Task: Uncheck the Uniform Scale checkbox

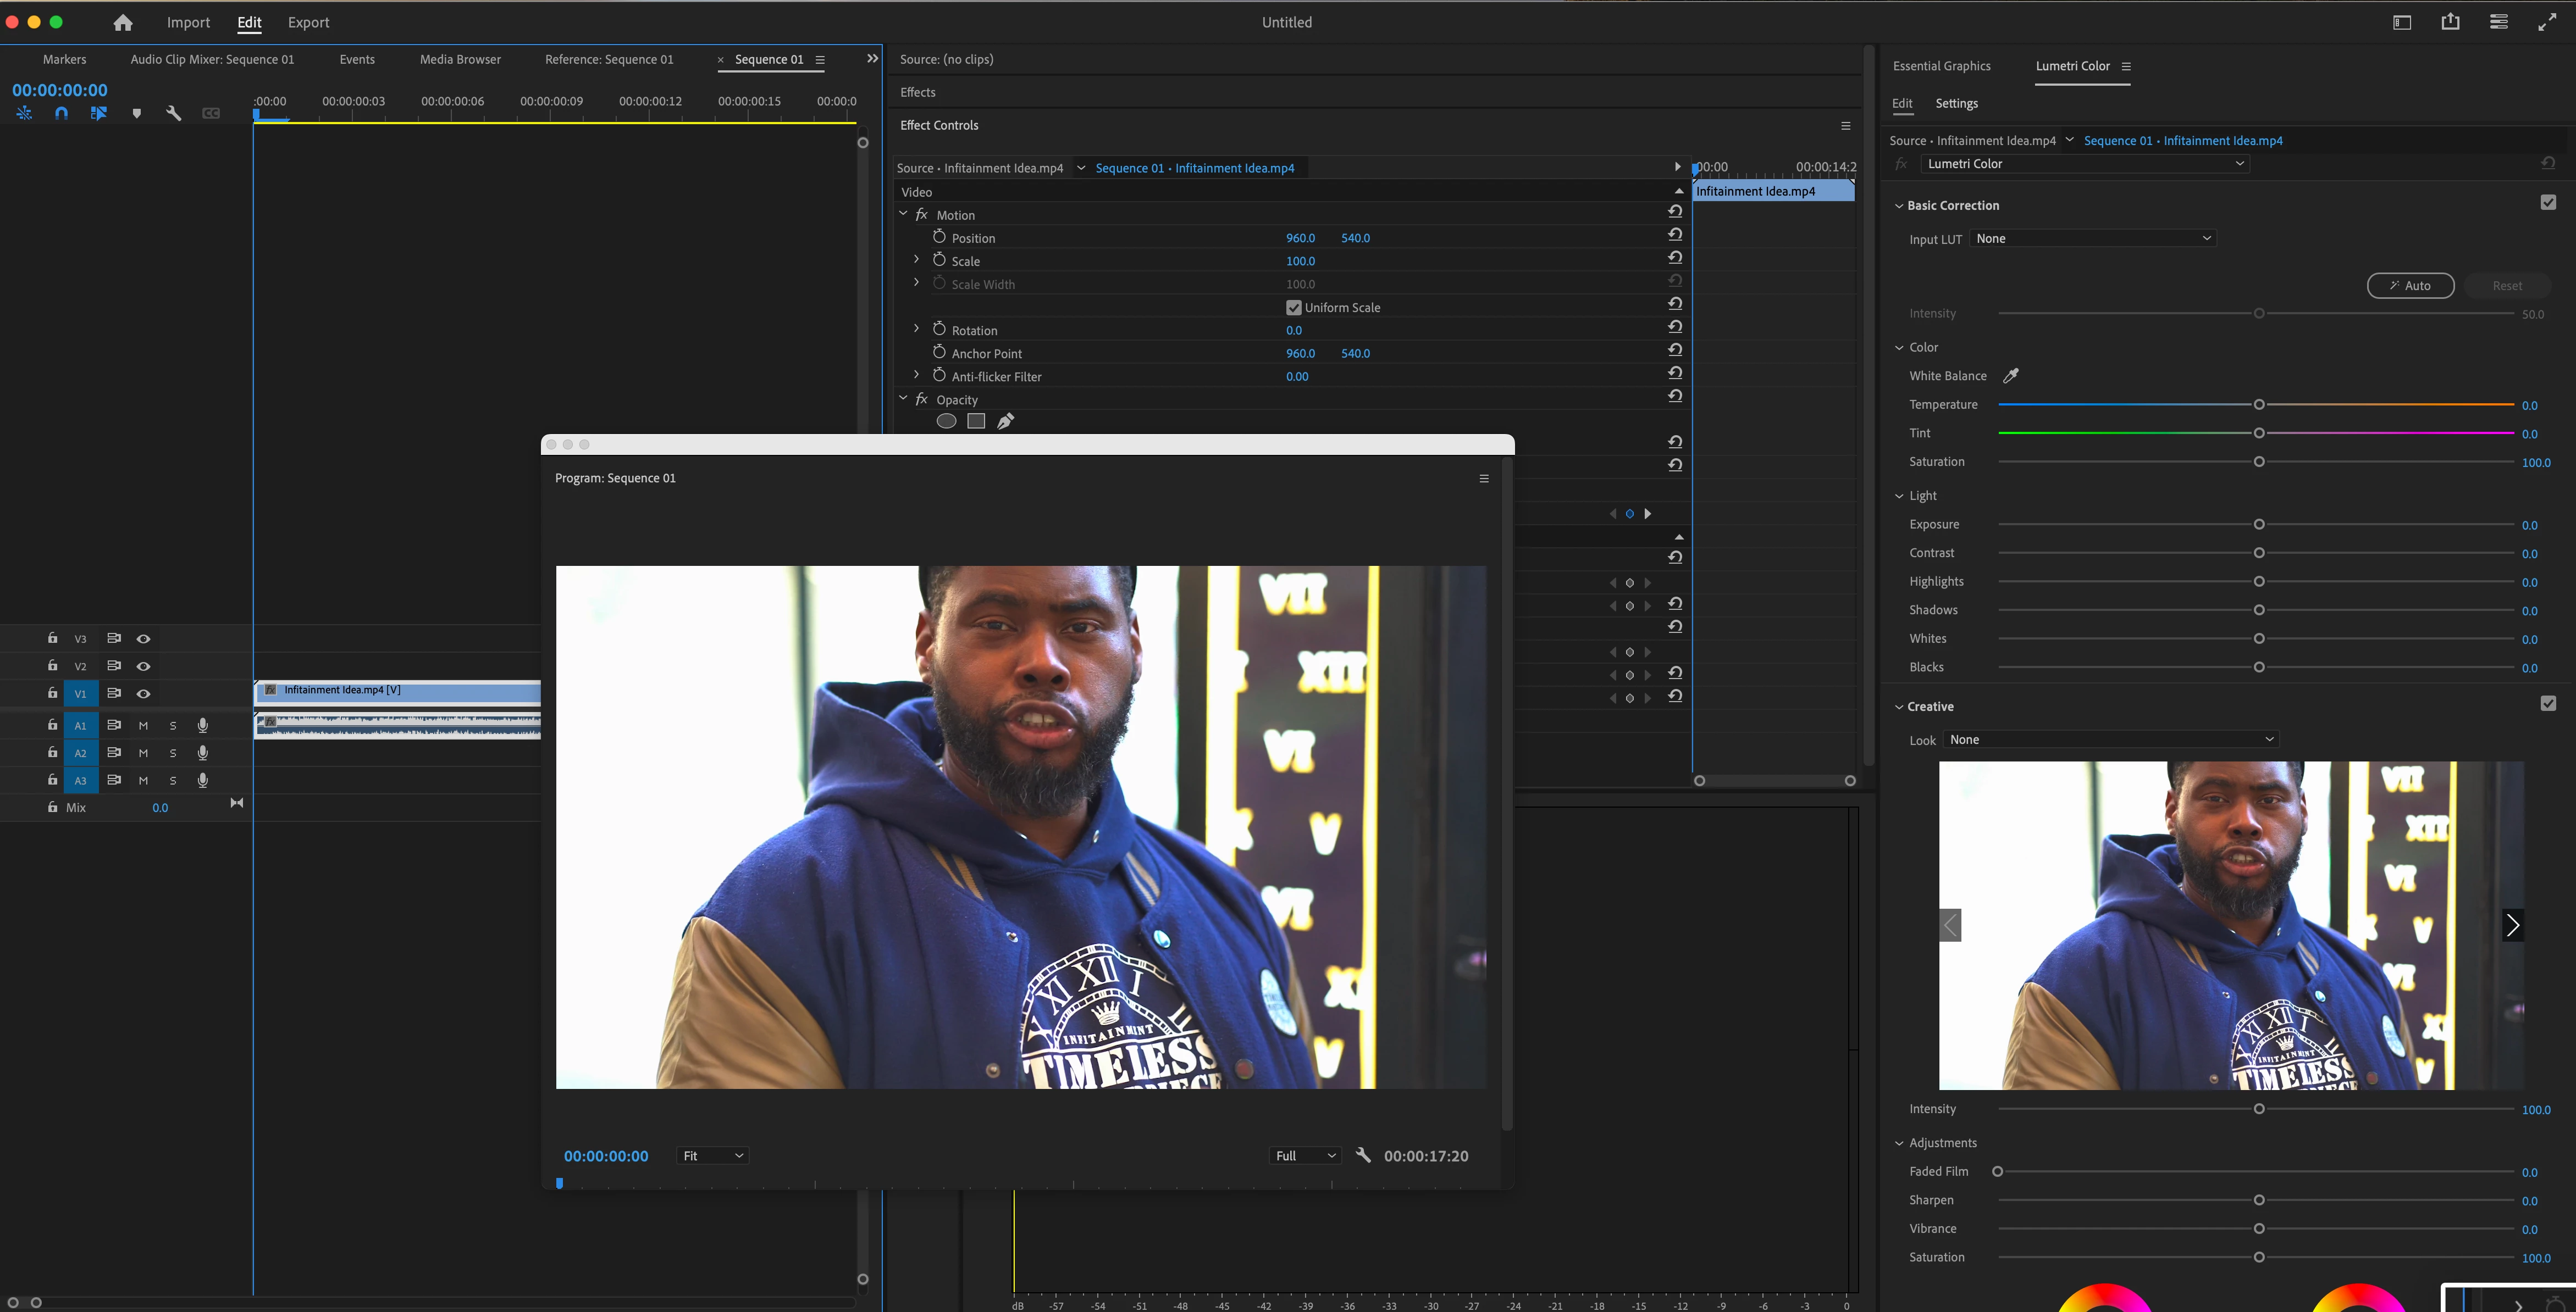Action: (1294, 308)
